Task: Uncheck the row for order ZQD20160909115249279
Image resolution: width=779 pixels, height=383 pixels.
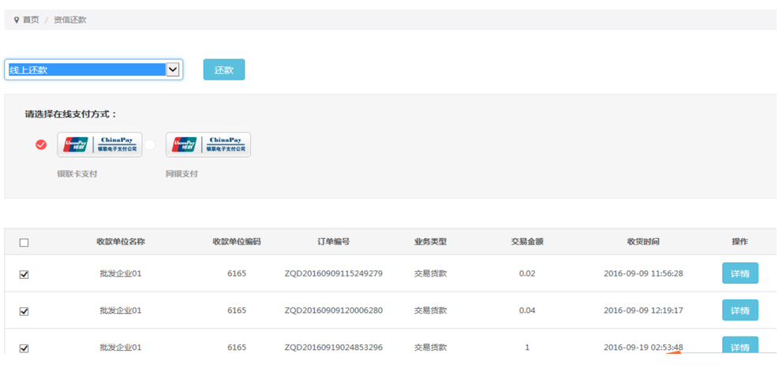Action: tap(24, 274)
